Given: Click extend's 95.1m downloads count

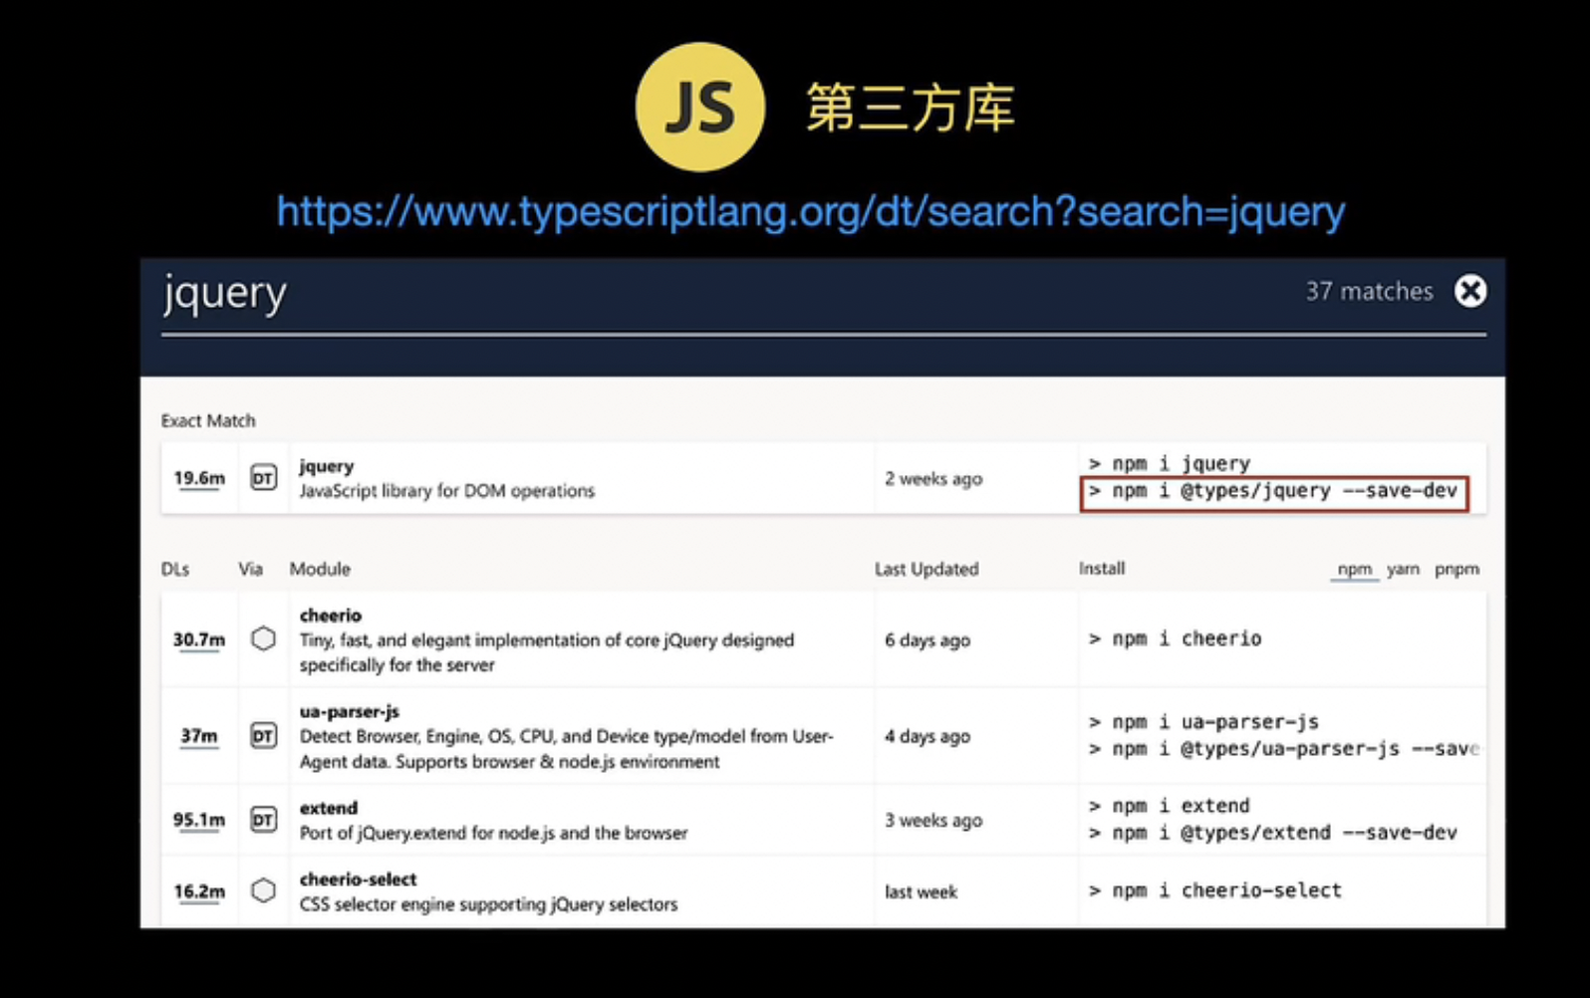Looking at the screenshot, I should point(199,820).
